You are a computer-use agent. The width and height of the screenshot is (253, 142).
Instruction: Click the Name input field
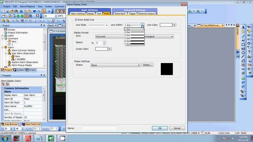coord(100,128)
